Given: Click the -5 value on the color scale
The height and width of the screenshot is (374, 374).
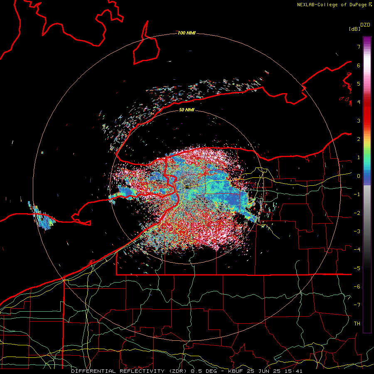Looking at the screenshot, I should (x=357, y=268).
